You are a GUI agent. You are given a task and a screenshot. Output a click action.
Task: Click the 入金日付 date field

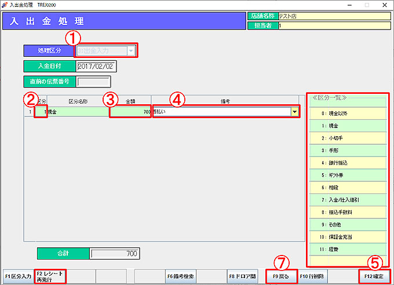pos(96,67)
